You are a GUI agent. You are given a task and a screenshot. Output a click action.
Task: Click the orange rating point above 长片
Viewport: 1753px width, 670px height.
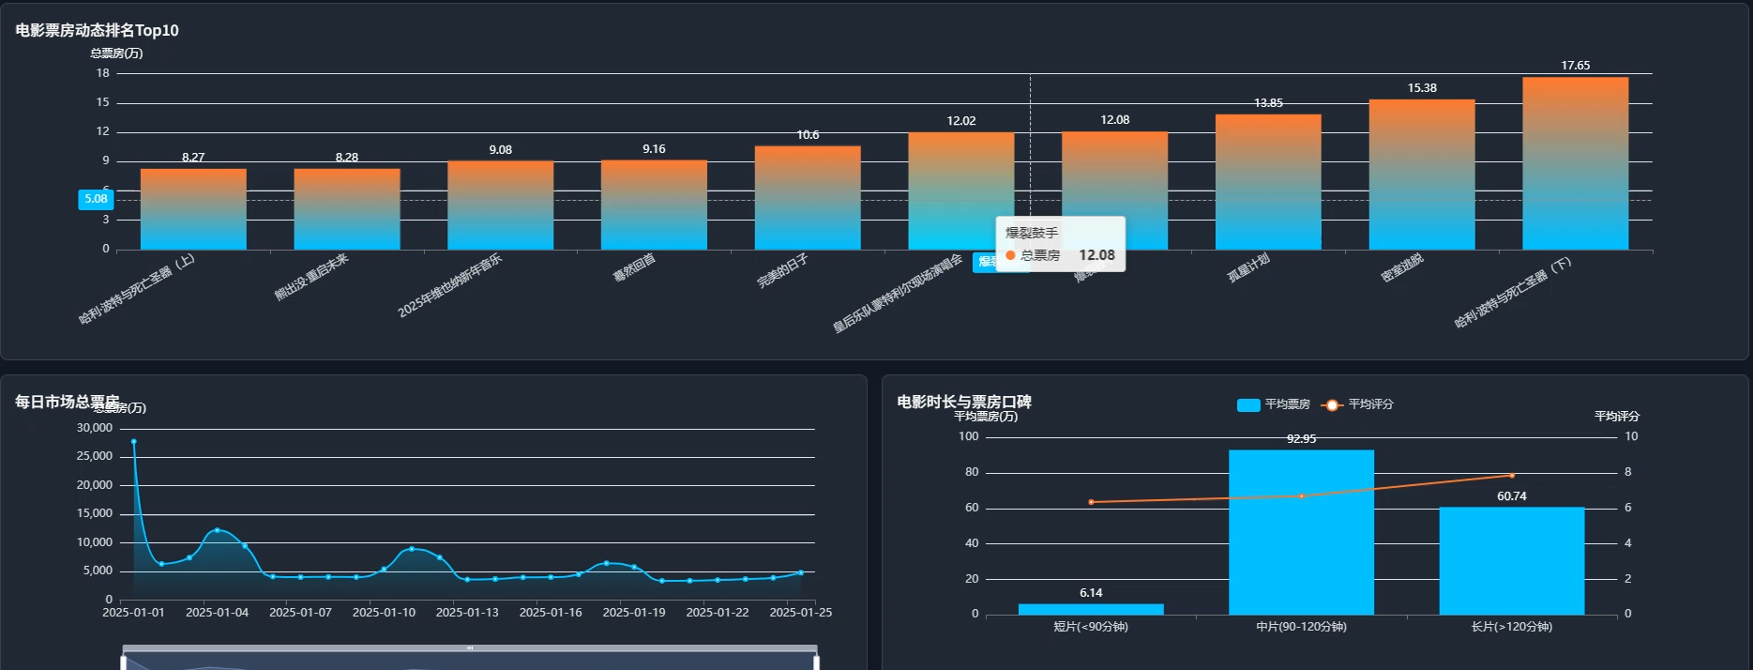click(x=1511, y=476)
